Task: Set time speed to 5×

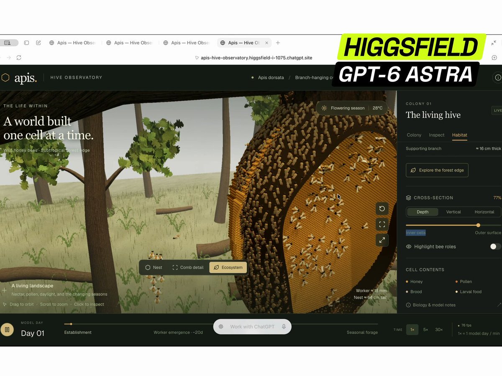Action: point(425,330)
